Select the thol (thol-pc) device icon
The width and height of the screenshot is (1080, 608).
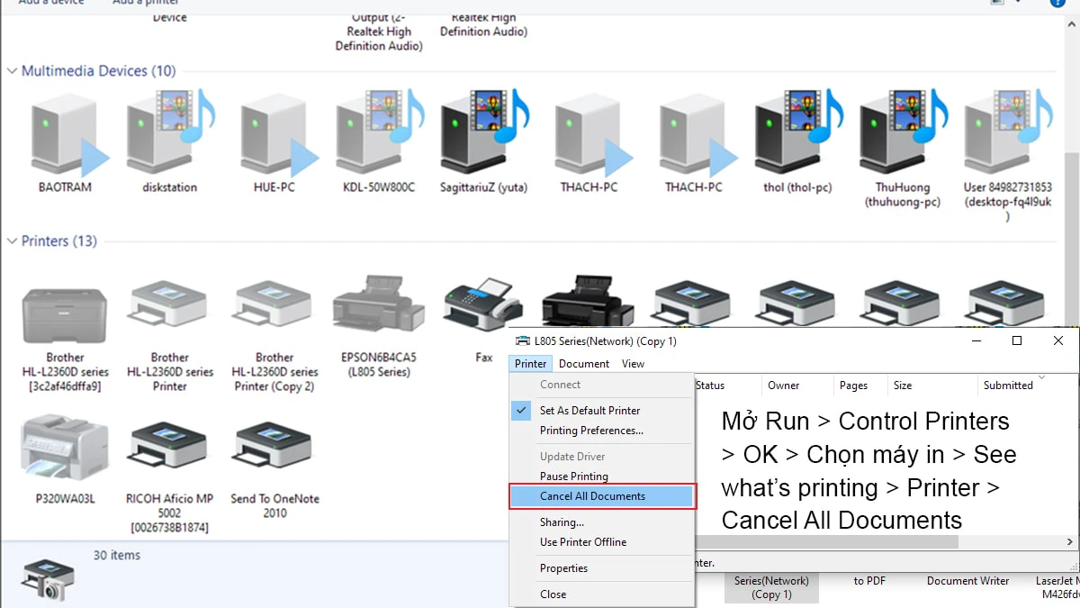pos(797,133)
